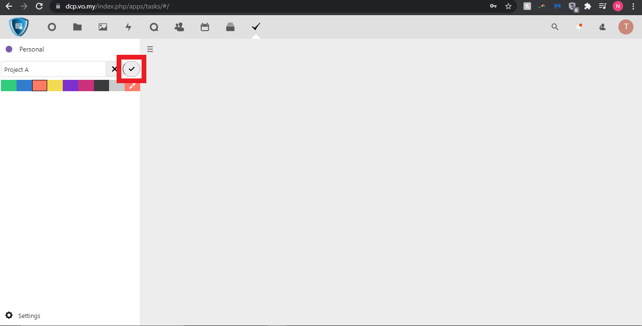This screenshot has width=642, height=326.
Task: Confirm new list with checkmark button
Action: pos(132,69)
